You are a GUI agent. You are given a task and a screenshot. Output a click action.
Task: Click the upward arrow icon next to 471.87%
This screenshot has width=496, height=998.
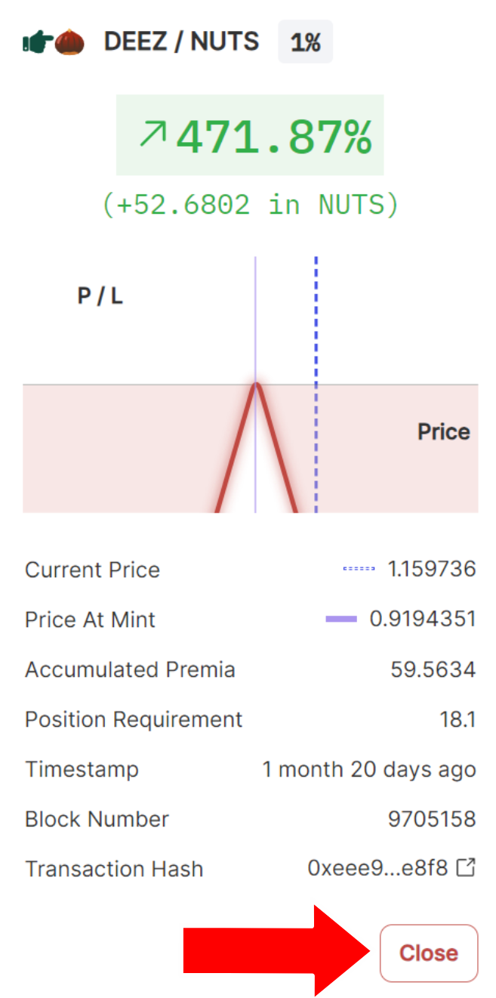(x=152, y=136)
